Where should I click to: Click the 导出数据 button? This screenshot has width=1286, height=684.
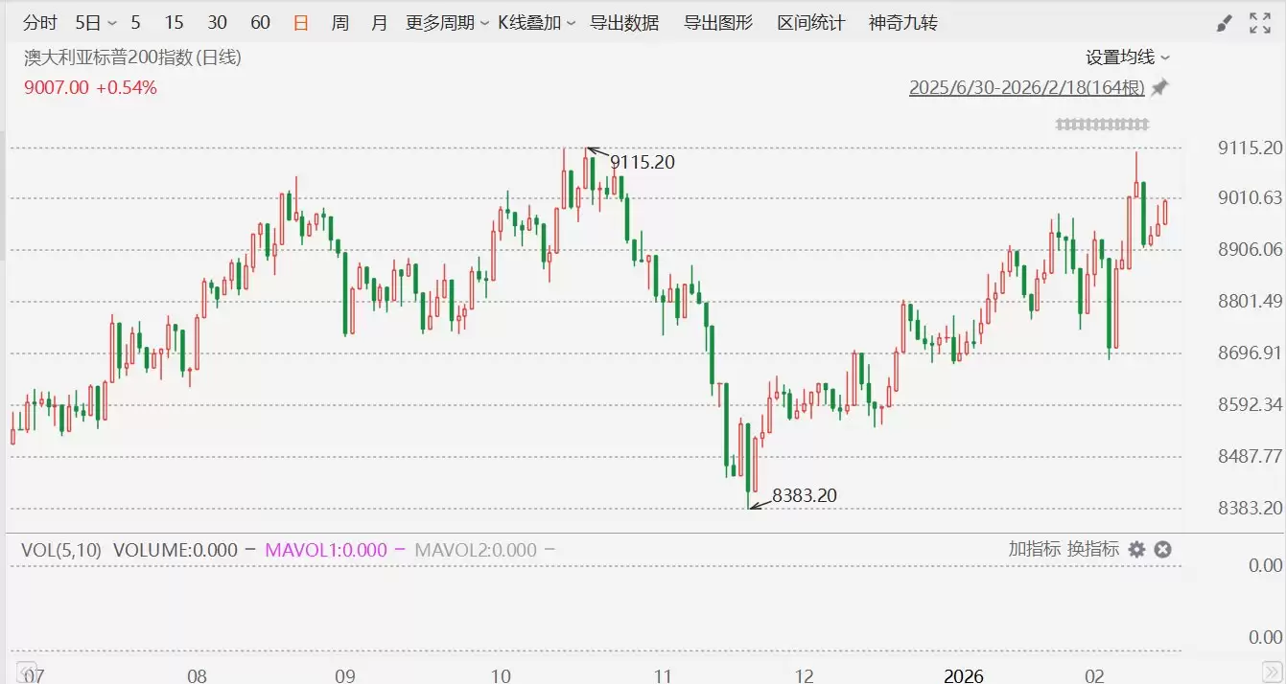point(624,23)
